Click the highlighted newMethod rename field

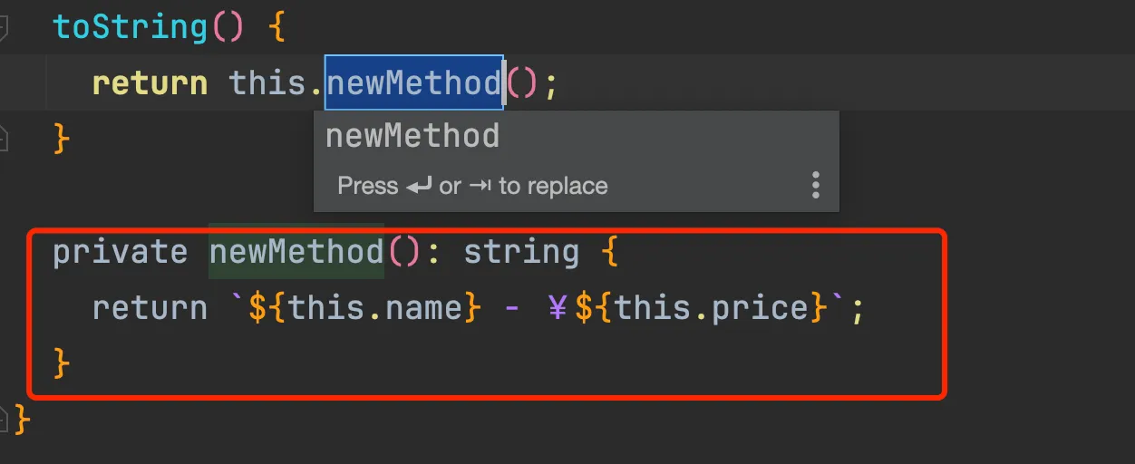pos(413,82)
